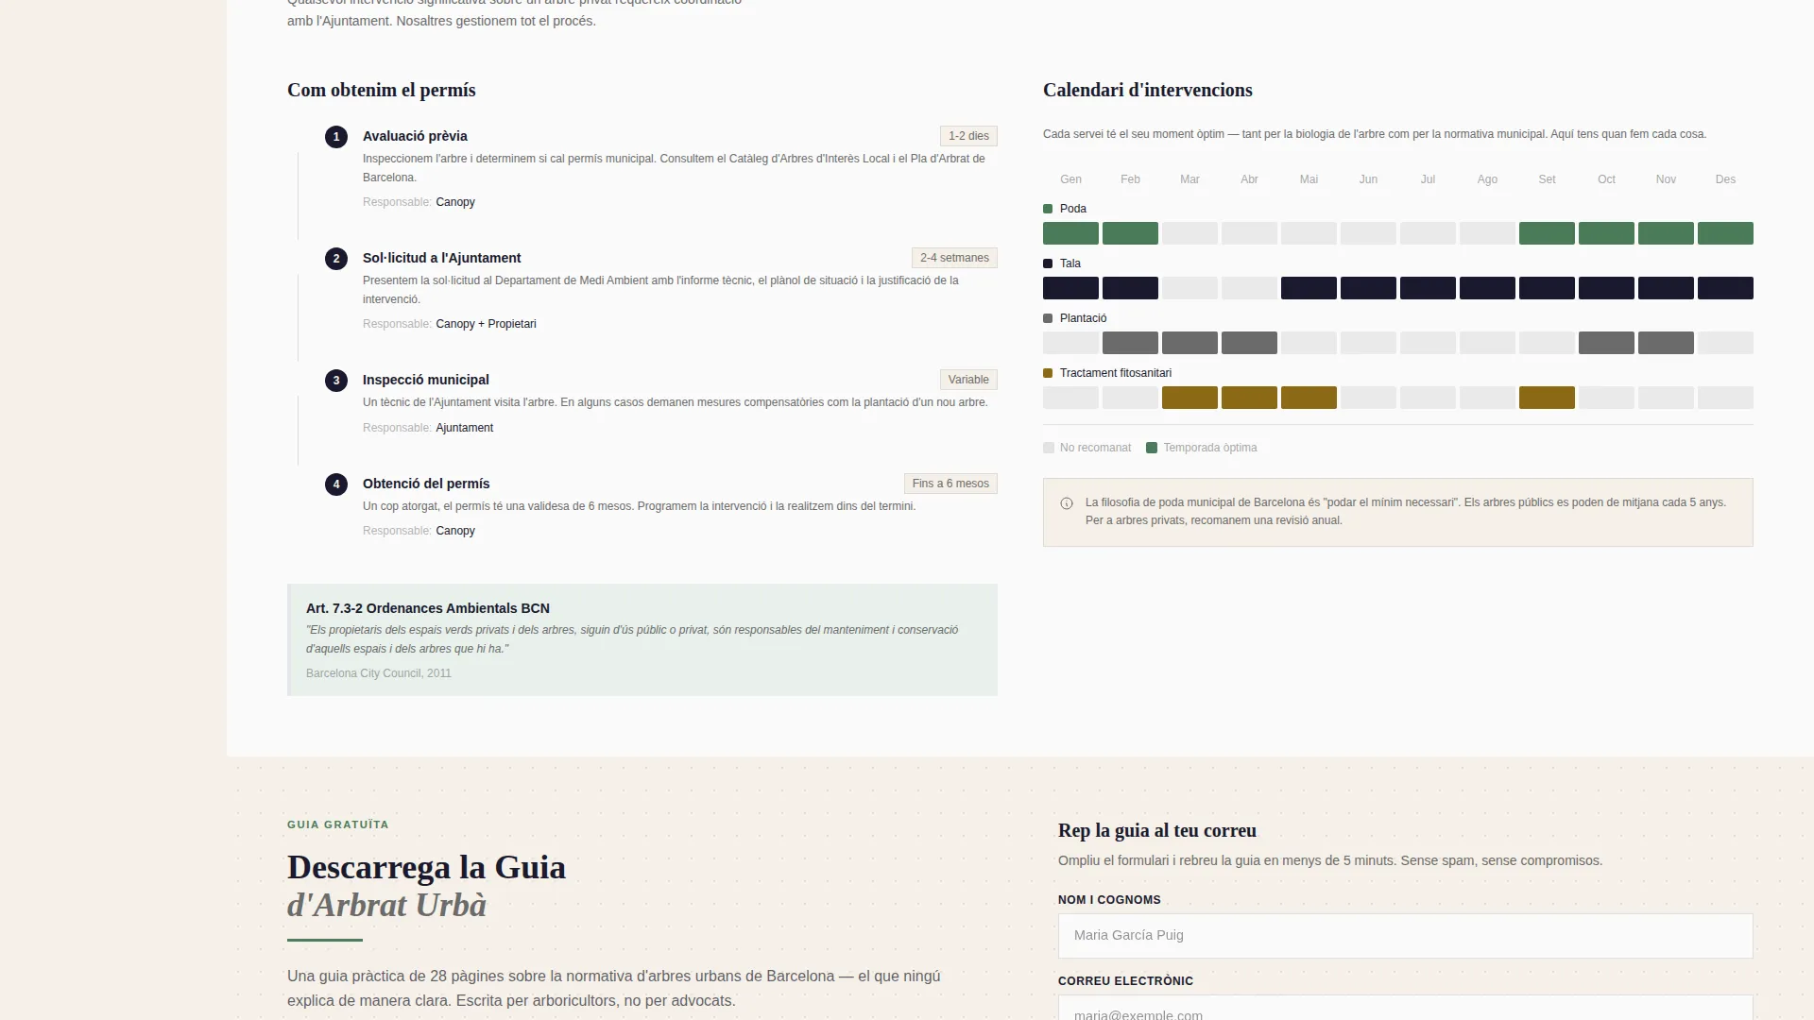The width and height of the screenshot is (1814, 1020).
Task: Select the Poda cell for Des
Action: (x=1725, y=233)
